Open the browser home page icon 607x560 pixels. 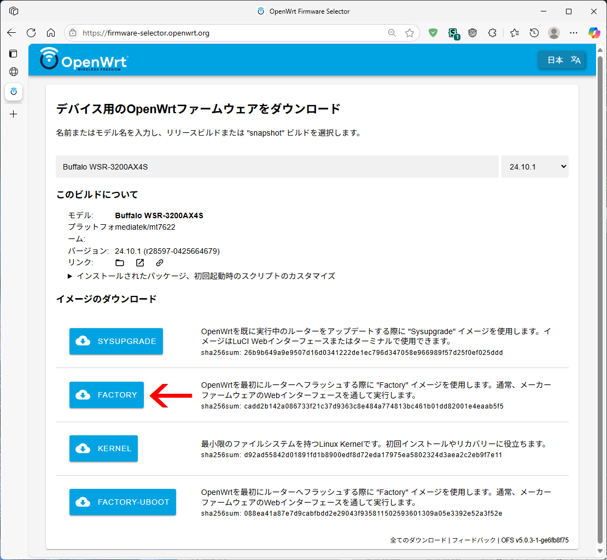(x=51, y=33)
